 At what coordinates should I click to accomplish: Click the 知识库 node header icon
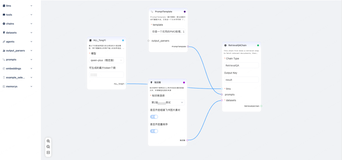pyautogui.click(x=151, y=82)
